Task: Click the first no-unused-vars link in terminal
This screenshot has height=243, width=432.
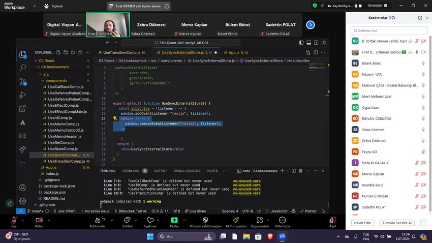Action: [246, 181]
